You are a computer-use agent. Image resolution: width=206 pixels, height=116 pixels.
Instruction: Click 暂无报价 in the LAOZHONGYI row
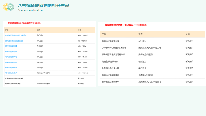point(190,48)
